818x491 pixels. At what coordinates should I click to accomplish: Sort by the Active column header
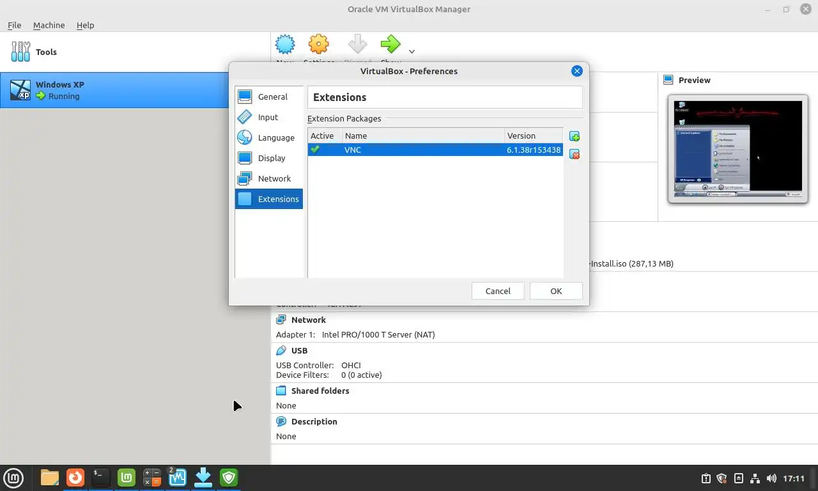click(325, 136)
